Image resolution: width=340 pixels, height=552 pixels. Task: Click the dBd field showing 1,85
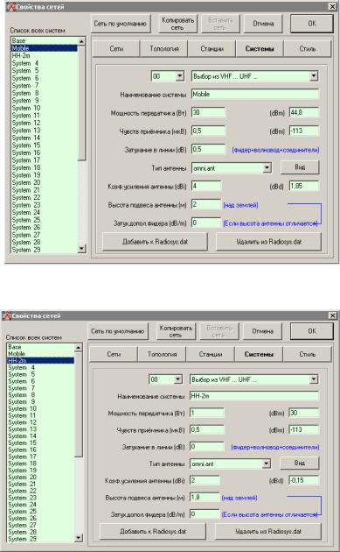click(304, 186)
